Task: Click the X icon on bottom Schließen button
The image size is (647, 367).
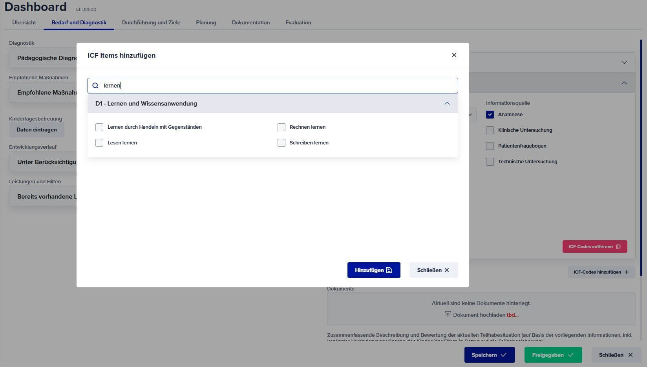Action: tap(631, 355)
